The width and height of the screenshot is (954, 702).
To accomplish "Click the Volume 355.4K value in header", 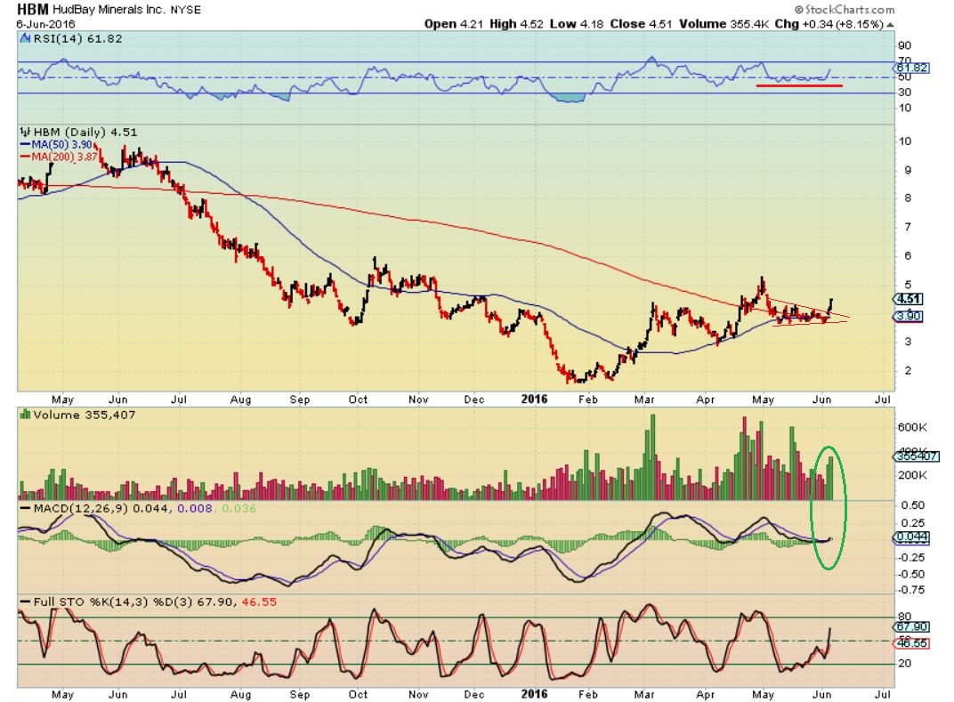I will tap(724, 24).
